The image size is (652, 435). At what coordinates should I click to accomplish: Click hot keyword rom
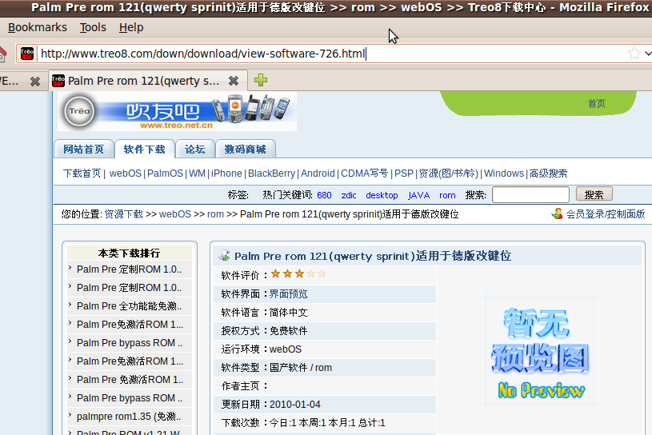[447, 195]
